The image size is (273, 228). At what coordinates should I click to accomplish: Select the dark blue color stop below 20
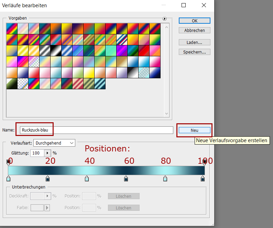pos(48,179)
